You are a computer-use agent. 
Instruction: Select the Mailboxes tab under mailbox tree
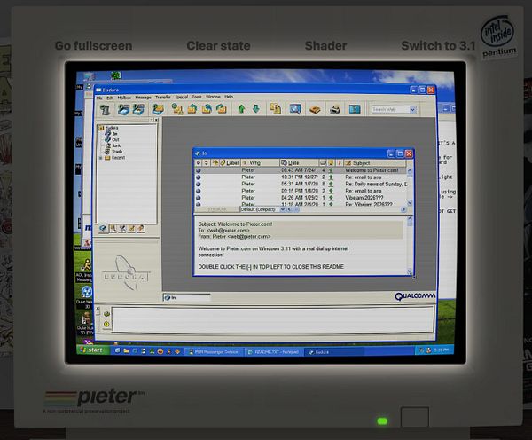[x=103, y=228]
